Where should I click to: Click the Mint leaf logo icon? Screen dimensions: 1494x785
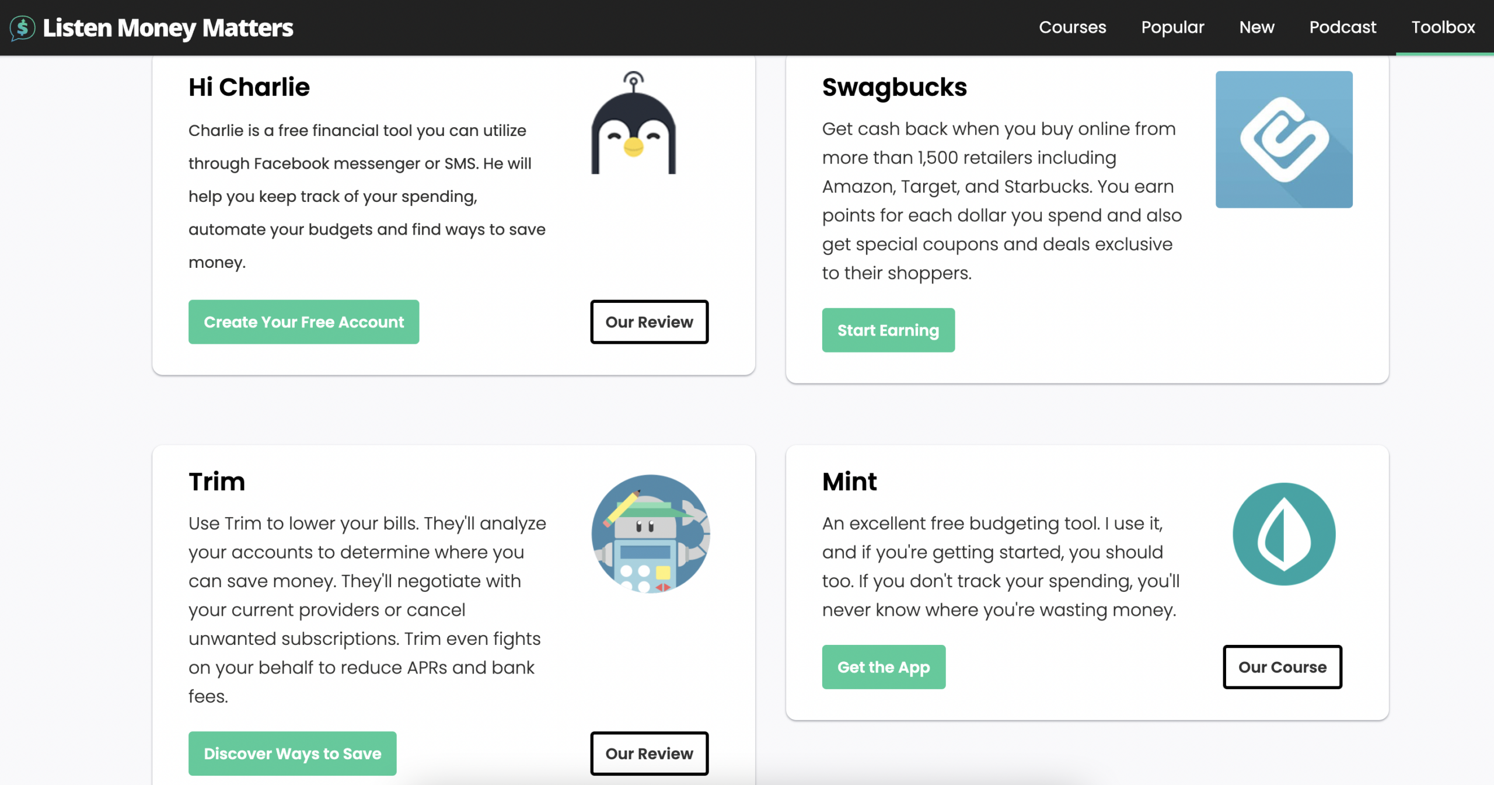click(x=1283, y=533)
